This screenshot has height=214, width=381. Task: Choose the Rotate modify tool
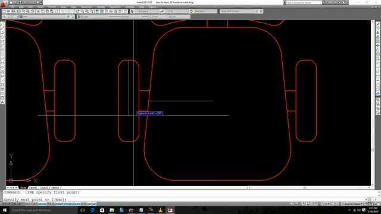tap(378, 50)
